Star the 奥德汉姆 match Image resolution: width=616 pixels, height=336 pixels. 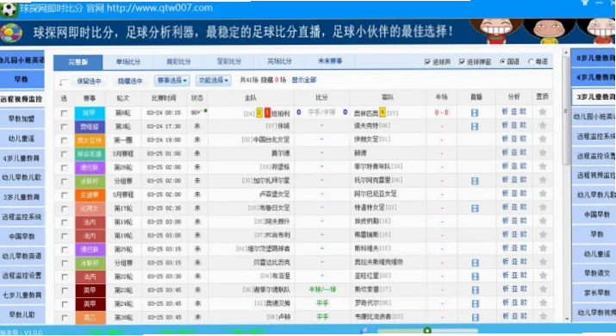tap(543, 302)
